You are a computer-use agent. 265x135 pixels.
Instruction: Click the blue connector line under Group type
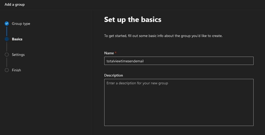[7, 31]
